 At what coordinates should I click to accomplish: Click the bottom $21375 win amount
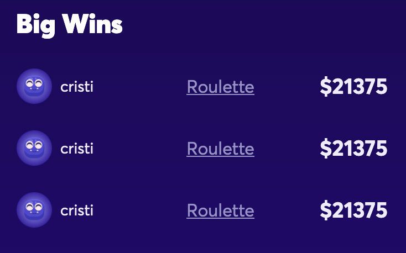(353, 210)
